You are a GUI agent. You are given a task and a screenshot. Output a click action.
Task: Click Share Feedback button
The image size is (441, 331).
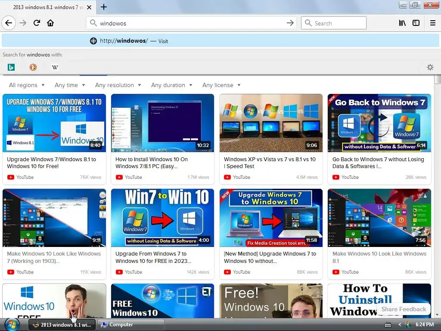pyautogui.click(x=404, y=309)
